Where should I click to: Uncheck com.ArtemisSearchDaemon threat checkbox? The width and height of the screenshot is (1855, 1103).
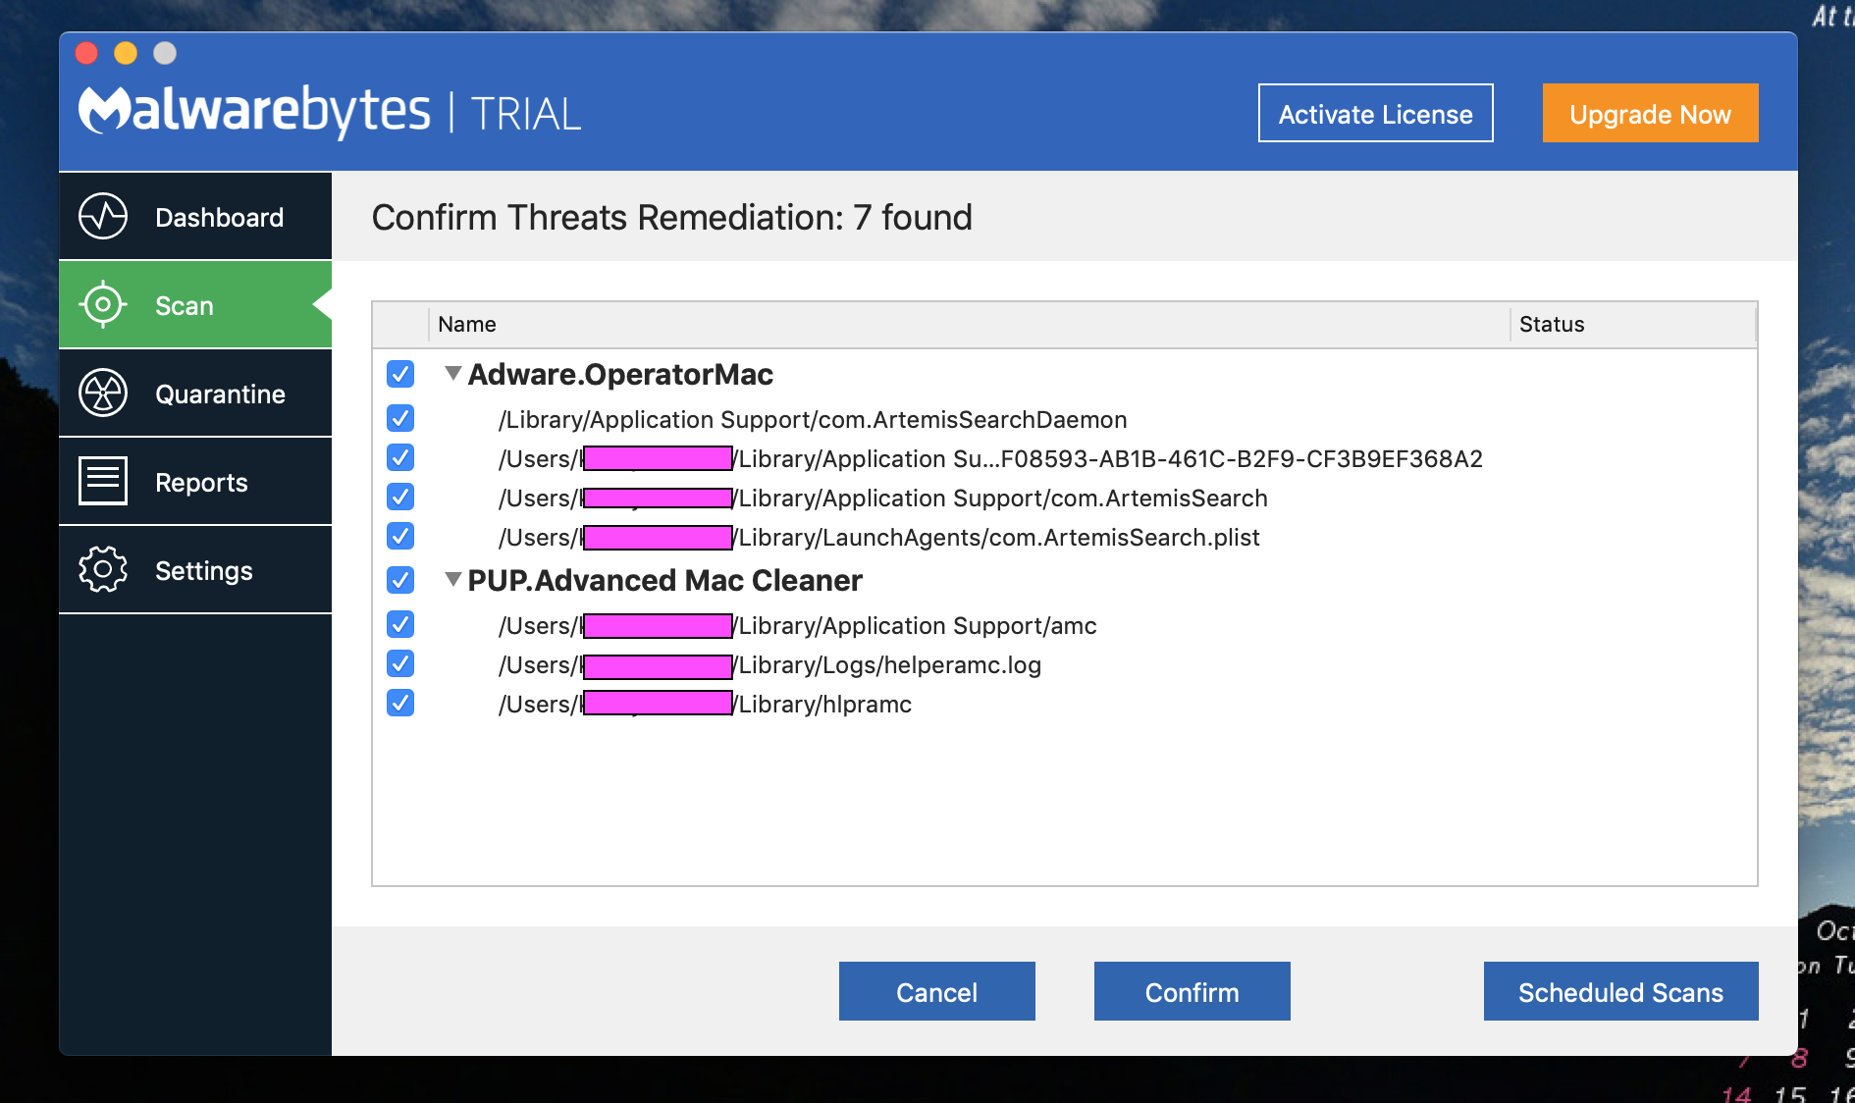pos(400,419)
